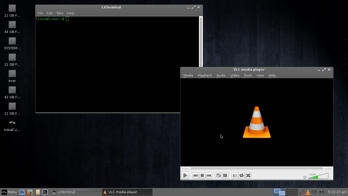The width and height of the screenshot is (348, 196).
Task: Open network status tray icon
Action: click(x=302, y=192)
